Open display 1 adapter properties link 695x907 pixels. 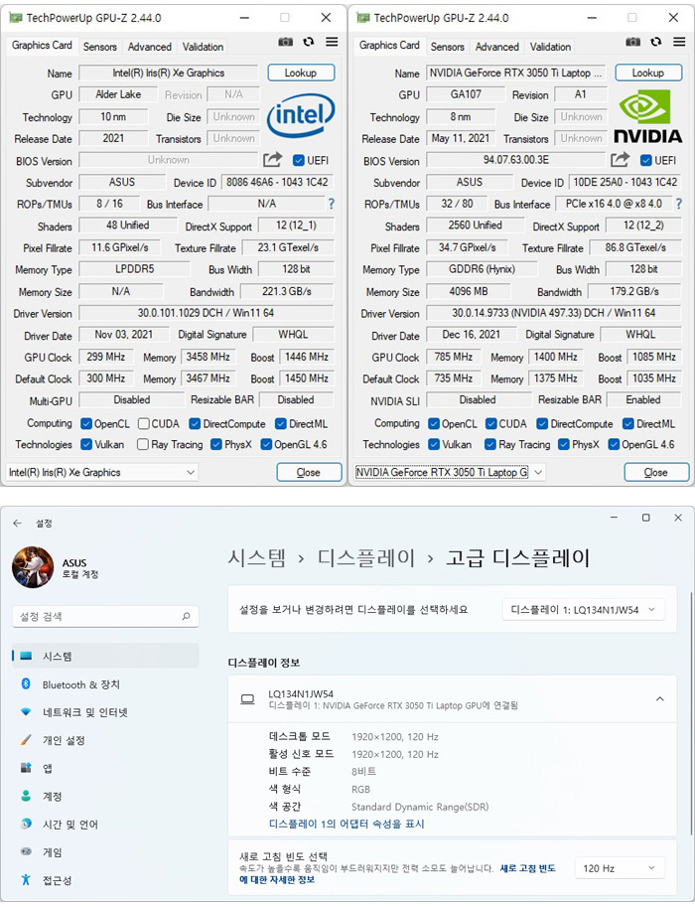(x=347, y=824)
